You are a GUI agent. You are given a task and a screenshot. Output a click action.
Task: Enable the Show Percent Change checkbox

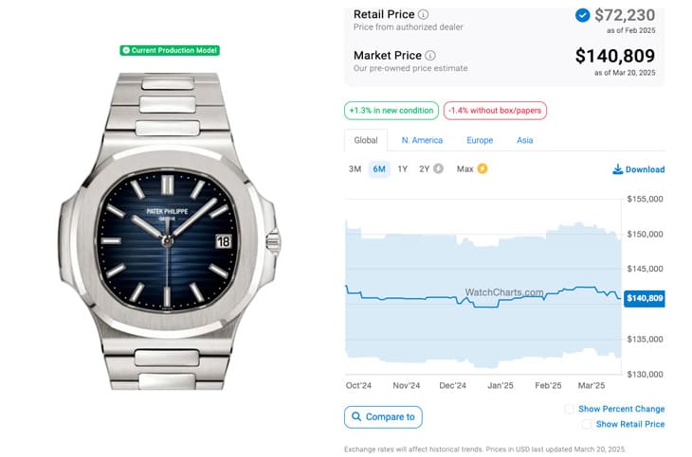(569, 409)
